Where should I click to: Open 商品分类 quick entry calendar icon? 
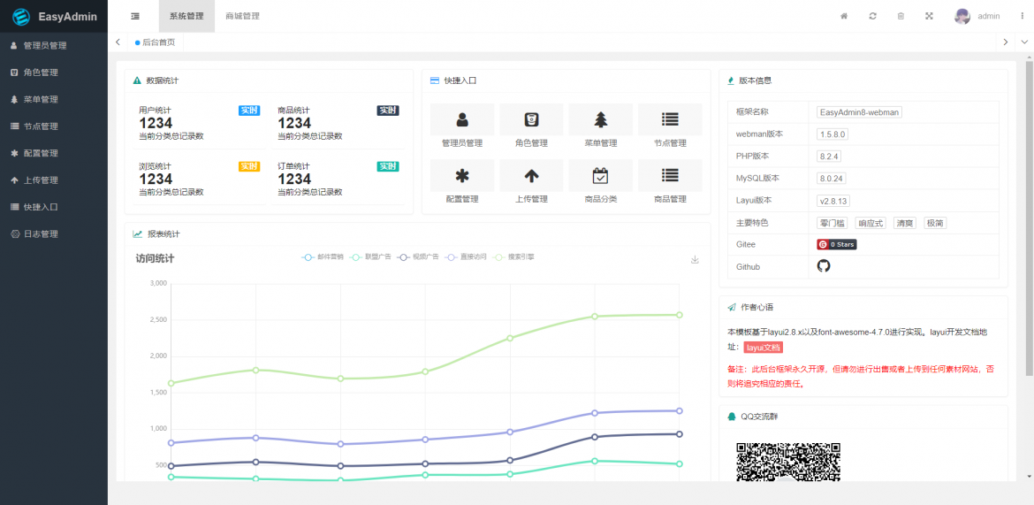click(601, 176)
